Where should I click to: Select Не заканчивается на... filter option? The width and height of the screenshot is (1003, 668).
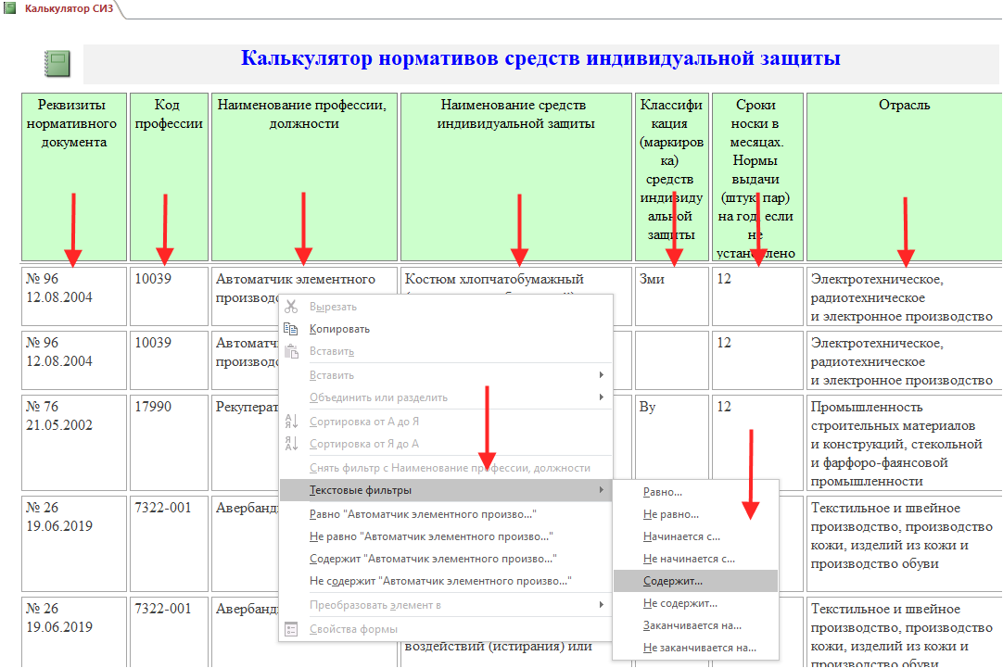(x=696, y=648)
